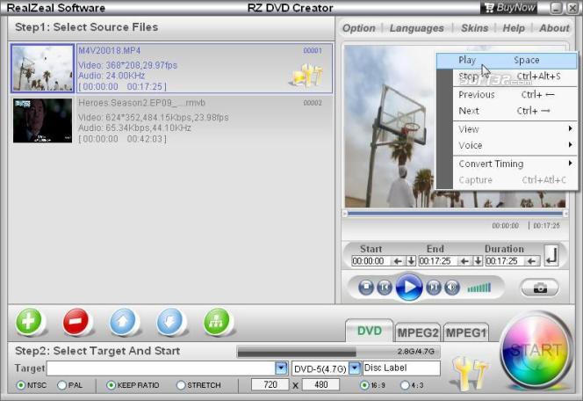
Task: Move selected file up with blue arrow
Action: [123, 321]
